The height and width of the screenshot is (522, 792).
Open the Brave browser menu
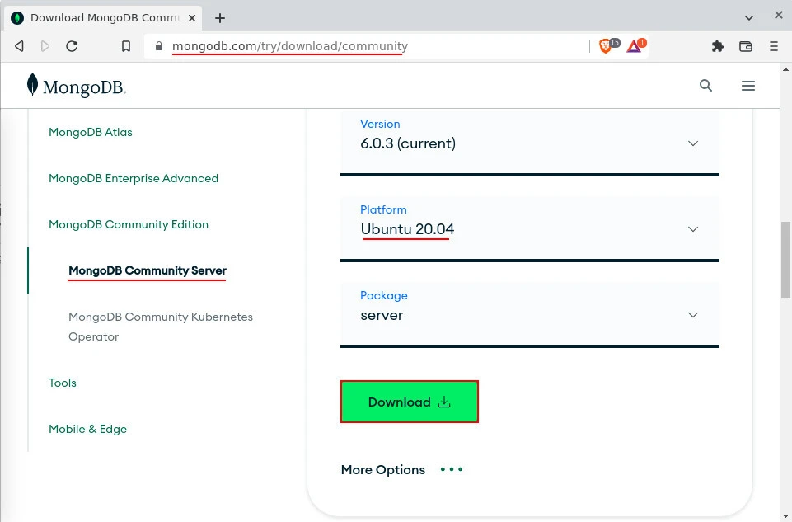[x=774, y=46]
